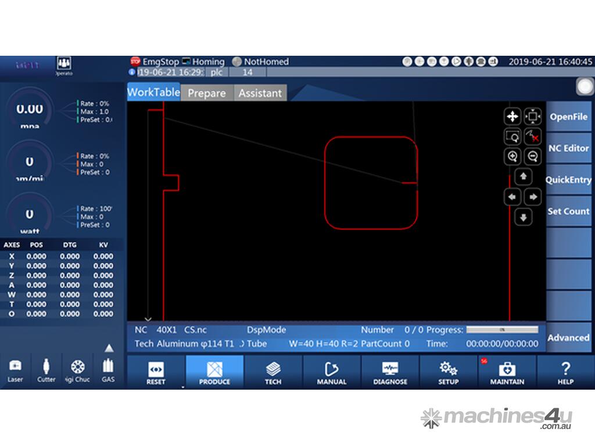Toggle the round white indicator button

pyautogui.click(x=585, y=87)
